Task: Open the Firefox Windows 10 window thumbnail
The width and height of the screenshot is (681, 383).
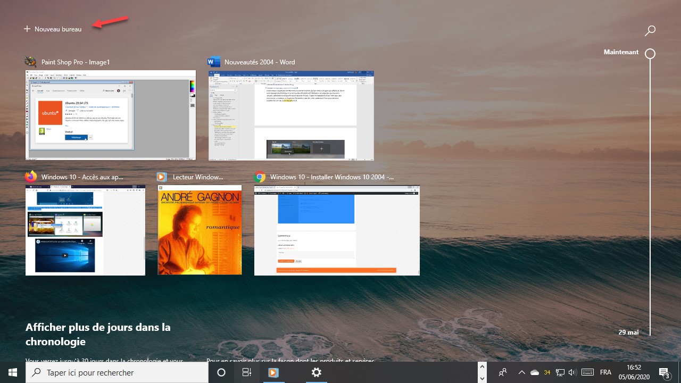Action: click(x=85, y=230)
